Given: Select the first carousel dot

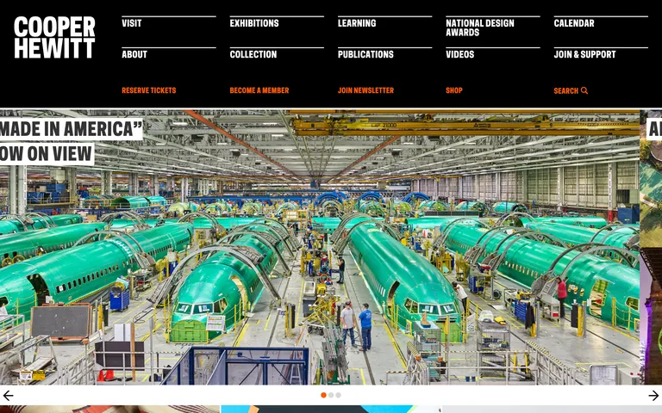Looking at the screenshot, I should (x=323, y=395).
